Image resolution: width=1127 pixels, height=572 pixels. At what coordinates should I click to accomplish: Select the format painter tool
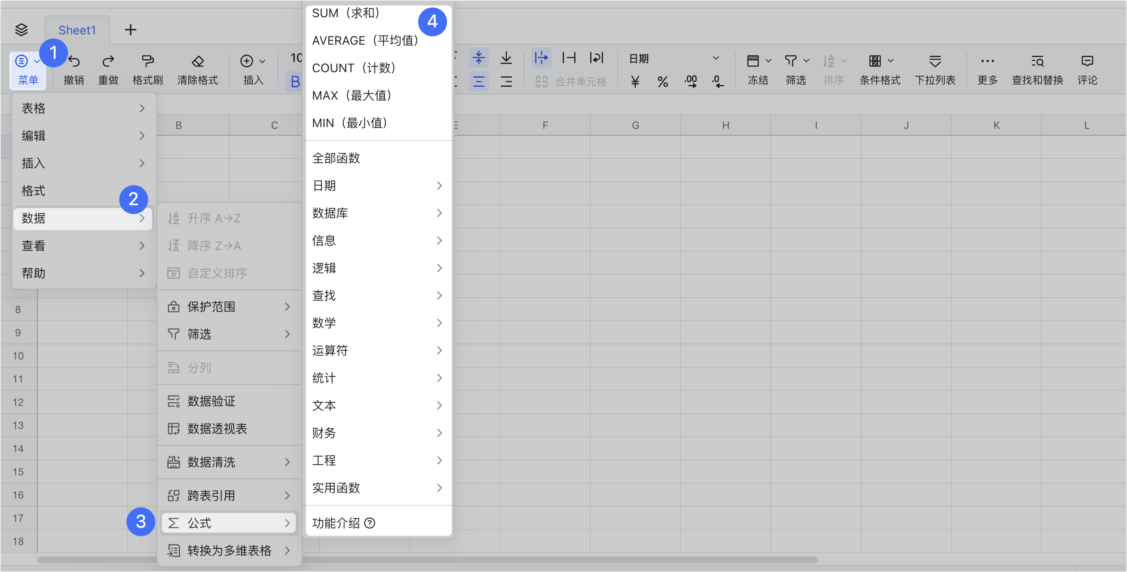147,69
